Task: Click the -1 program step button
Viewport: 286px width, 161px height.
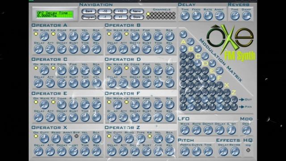Action: [105, 17]
